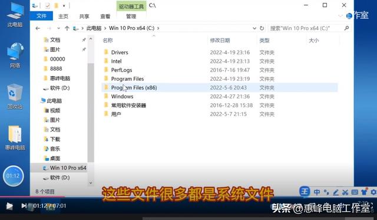Go back using the Back arrow
This screenshot has height=220, width=377.
[38, 28]
